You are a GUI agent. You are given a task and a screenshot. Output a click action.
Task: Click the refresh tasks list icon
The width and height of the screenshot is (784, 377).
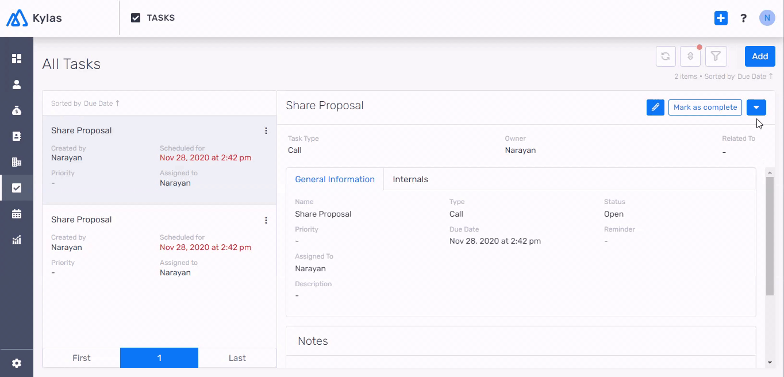(666, 56)
